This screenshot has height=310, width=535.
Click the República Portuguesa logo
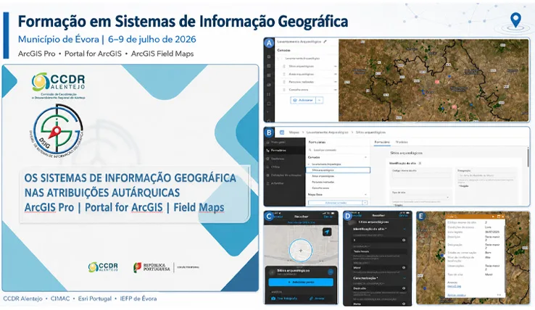point(152,267)
